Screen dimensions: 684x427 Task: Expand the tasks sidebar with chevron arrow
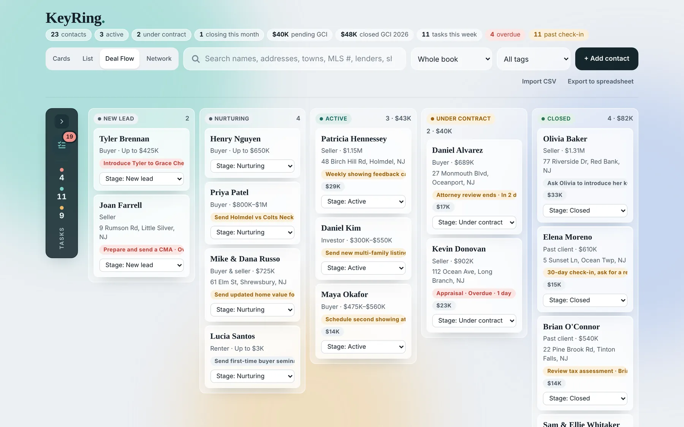(62, 121)
